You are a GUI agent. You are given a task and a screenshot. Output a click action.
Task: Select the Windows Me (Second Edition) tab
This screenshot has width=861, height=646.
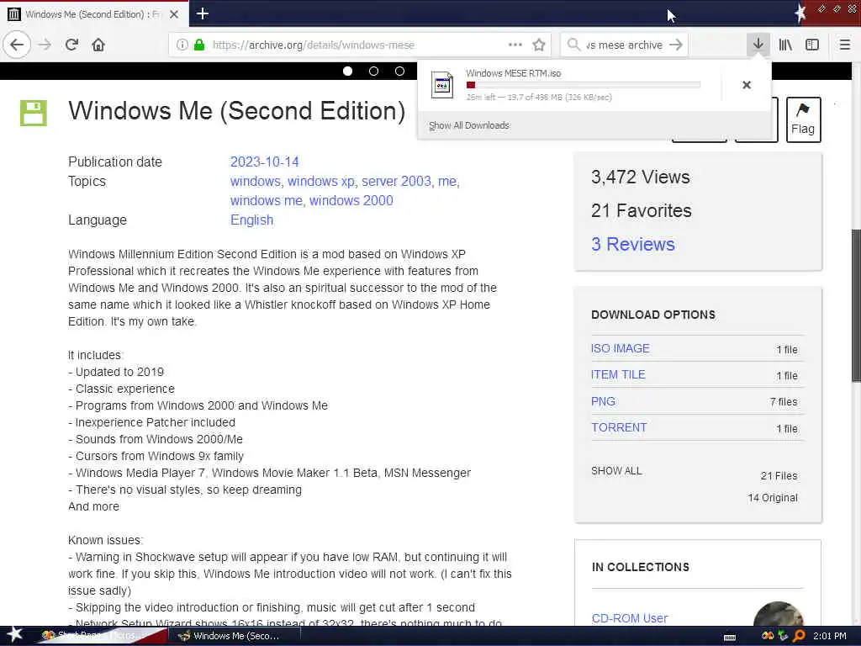point(94,14)
